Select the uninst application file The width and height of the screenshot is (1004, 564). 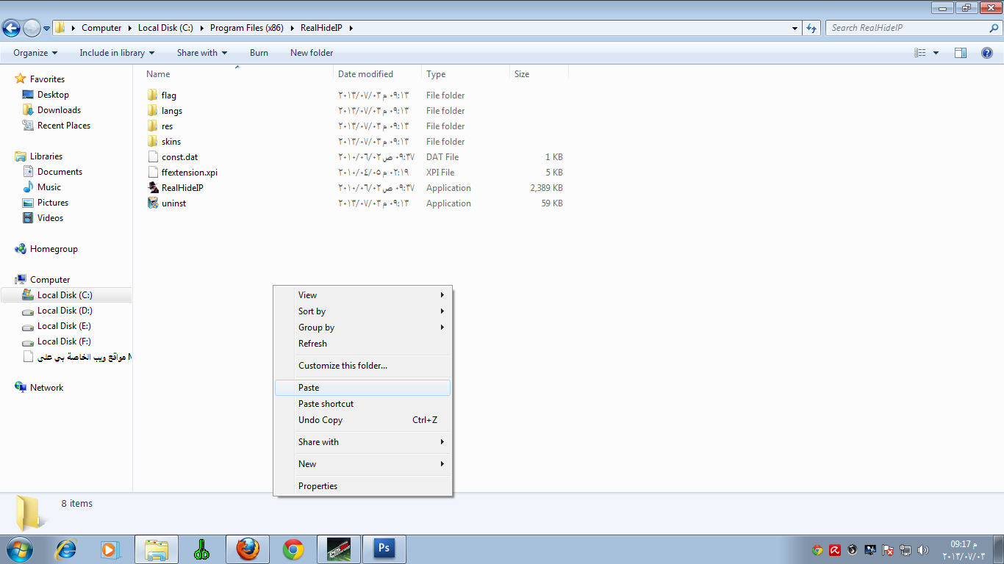174,203
